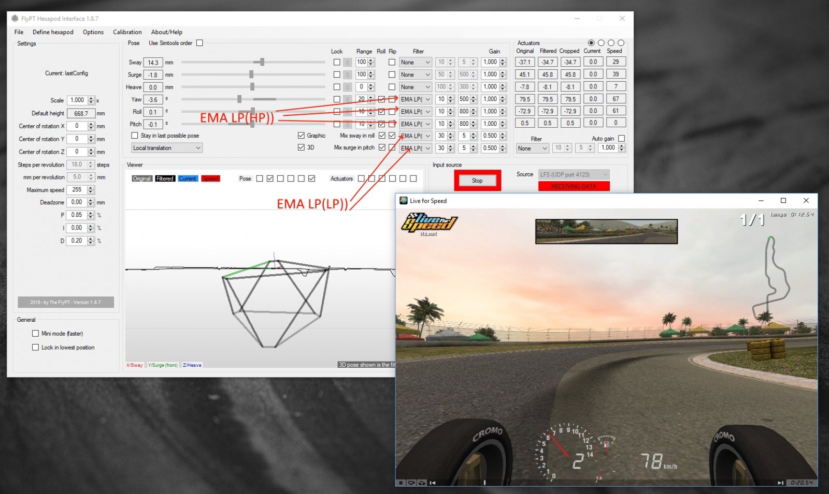Enable Stay in last possible pose
This screenshot has width=829, height=494.
(x=135, y=136)
